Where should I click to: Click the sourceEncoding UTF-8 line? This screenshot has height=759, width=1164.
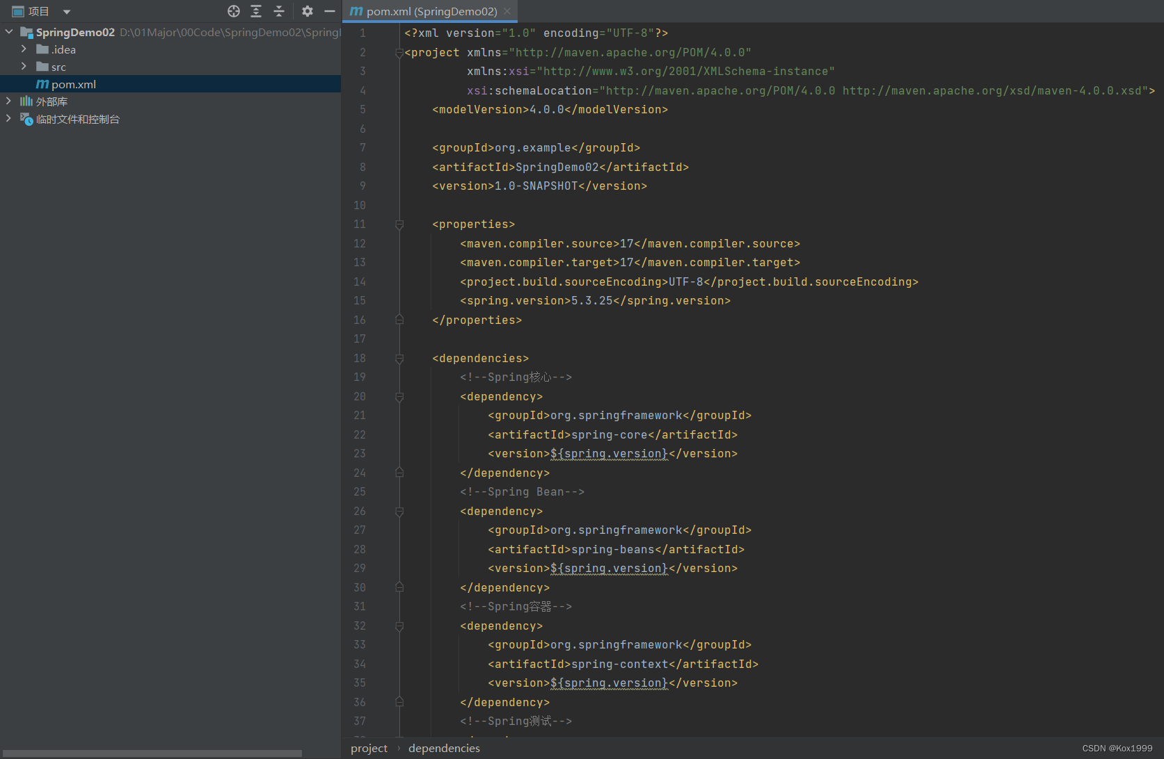[x=689, y=281]
